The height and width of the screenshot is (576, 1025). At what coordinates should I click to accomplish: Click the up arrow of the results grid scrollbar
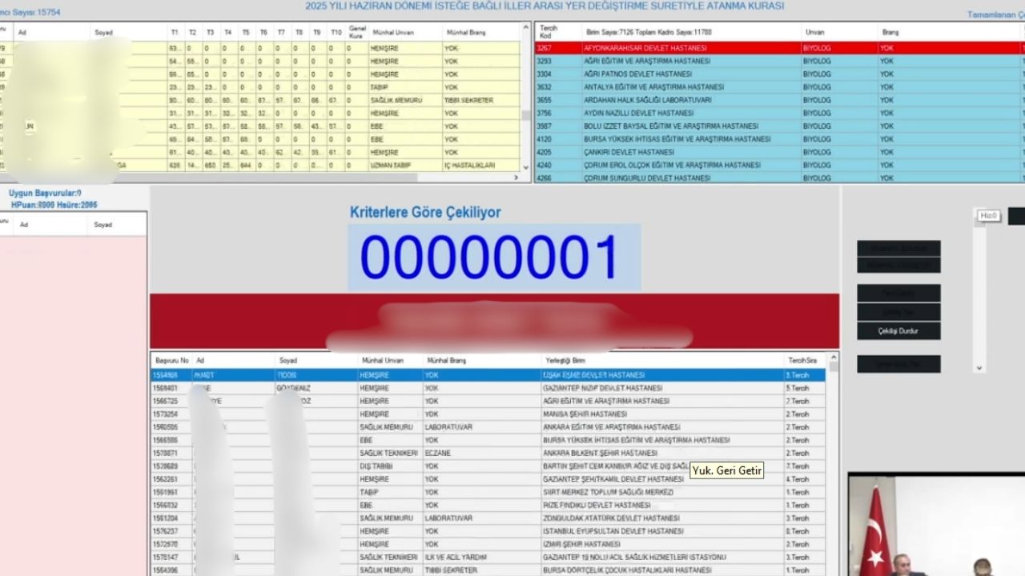click(834, 358)
